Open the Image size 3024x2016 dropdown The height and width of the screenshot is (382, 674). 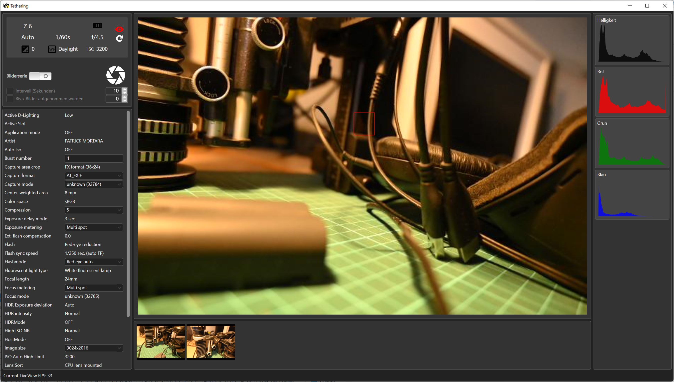click(x=94, y=348)
